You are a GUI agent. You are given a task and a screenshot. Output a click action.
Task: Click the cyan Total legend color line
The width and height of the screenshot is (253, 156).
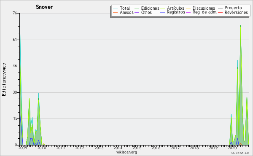click(116, 8)
